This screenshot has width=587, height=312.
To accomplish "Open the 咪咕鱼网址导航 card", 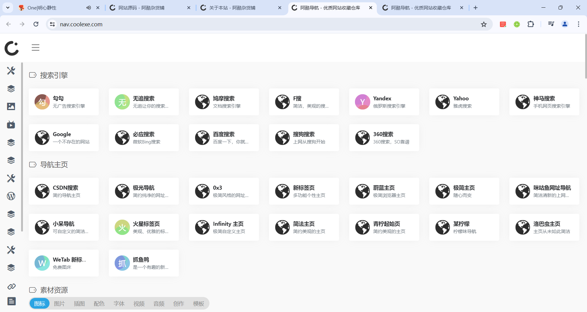I will (544, 191).
